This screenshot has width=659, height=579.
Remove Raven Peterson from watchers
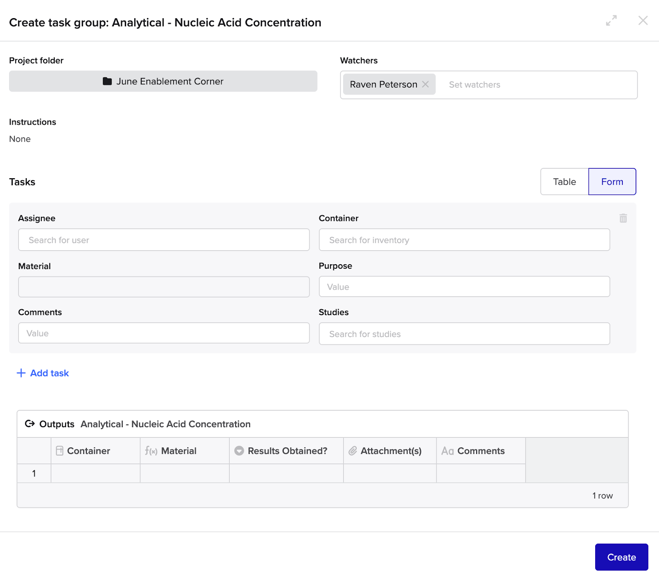[425, 84]
